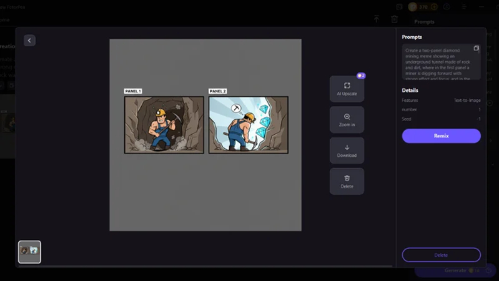Click the outlined Delete button at panel bottom
Screen dimensions: 499x281
441,255
